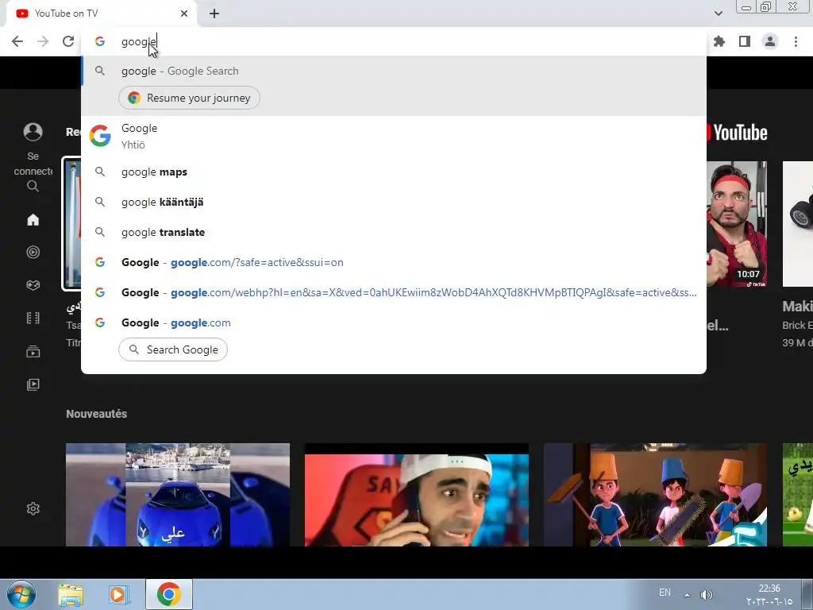Open the man on phone video thumbnail
This screenshot has height=610, width=813.
[x=416, y=494]
